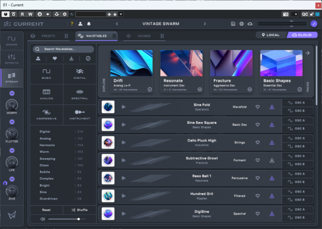Go to the previous preset with left chevron
The height and width of the screenshot is (229, 322).
117,24
